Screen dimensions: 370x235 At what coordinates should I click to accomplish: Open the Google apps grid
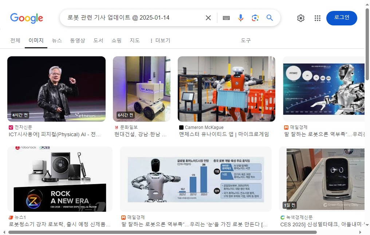(x=318, y=18)
